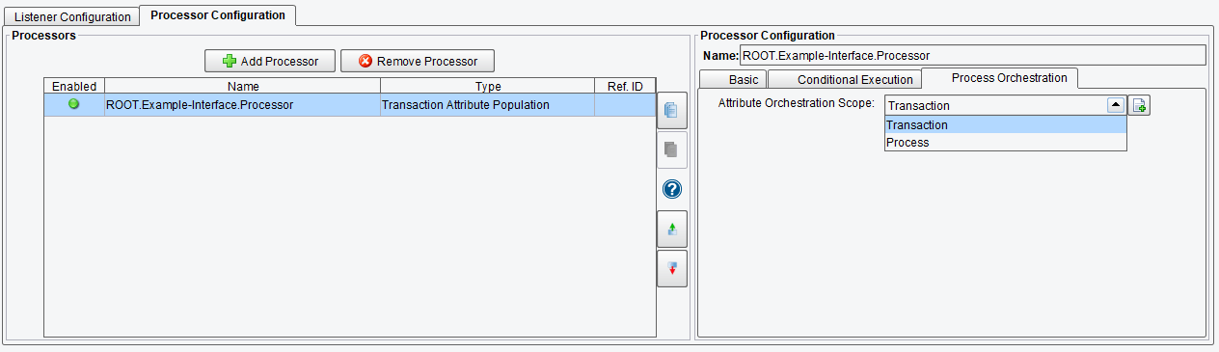Click the copy processor icon
The image size is (1219, 352).
pos(672,111)
